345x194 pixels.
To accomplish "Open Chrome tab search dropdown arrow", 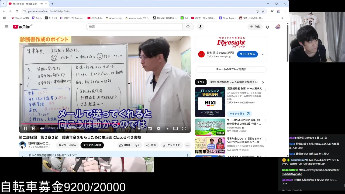I will click(x=4, y=4).
